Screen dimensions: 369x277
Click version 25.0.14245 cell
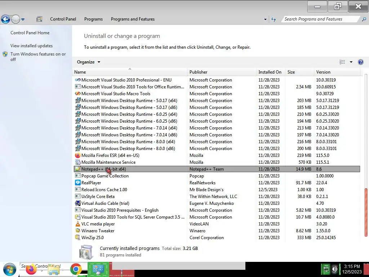326,238
